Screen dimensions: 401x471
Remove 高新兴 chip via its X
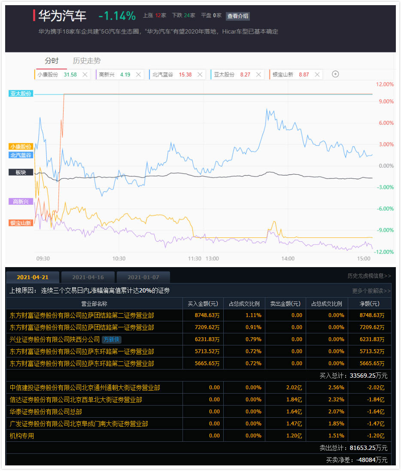coord(138,74)
